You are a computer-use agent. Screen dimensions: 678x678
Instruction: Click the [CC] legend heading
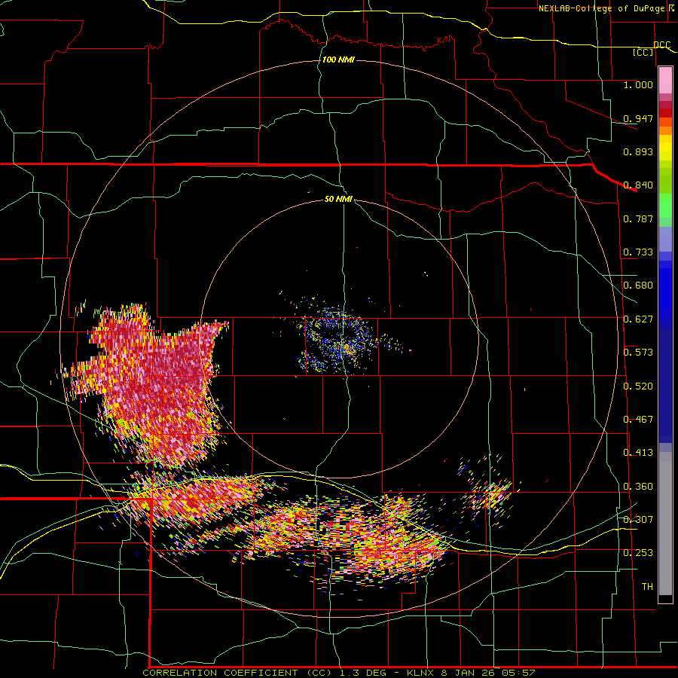643,52
